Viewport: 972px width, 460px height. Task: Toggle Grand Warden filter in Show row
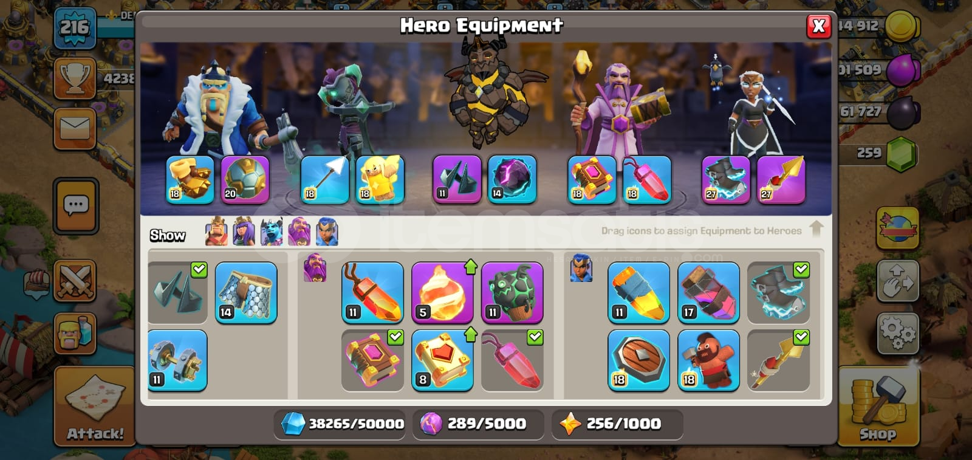(299, 232)
